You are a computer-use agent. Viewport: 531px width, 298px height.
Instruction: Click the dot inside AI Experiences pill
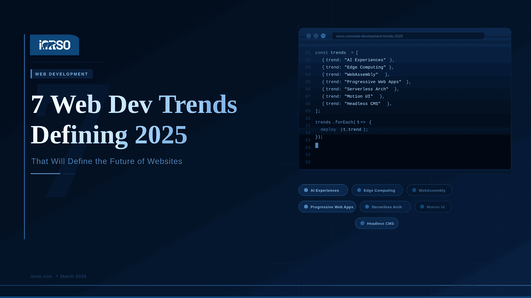[x=306, y=190]
